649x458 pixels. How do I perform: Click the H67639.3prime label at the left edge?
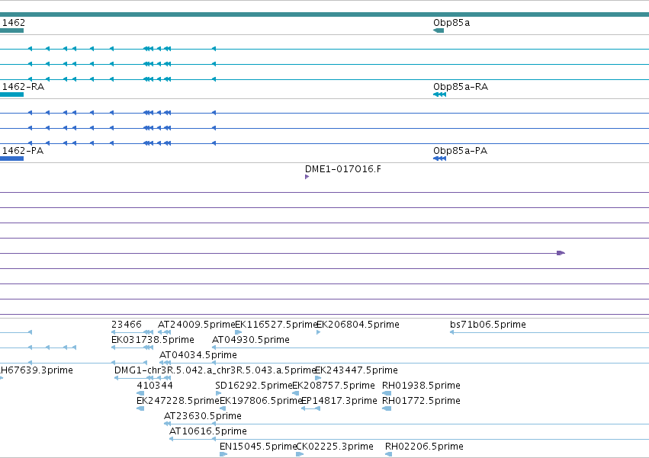[37, 370]
